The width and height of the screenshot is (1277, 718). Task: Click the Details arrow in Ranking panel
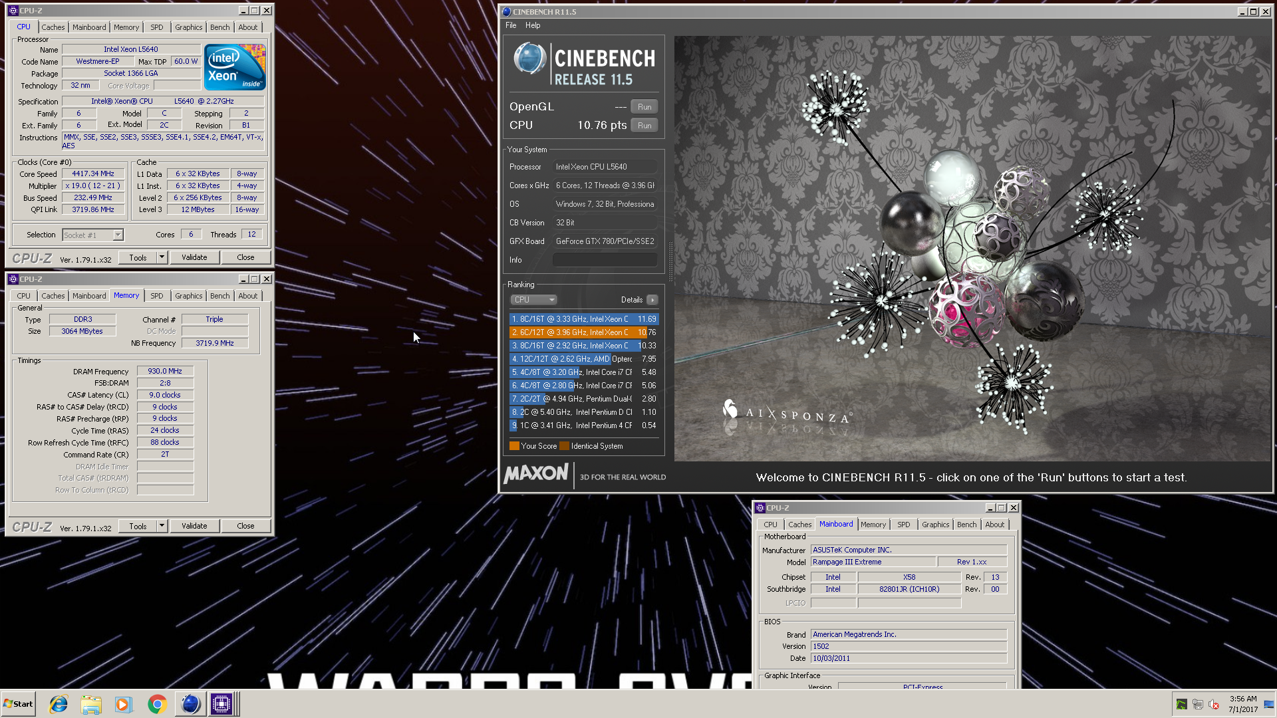652,300
